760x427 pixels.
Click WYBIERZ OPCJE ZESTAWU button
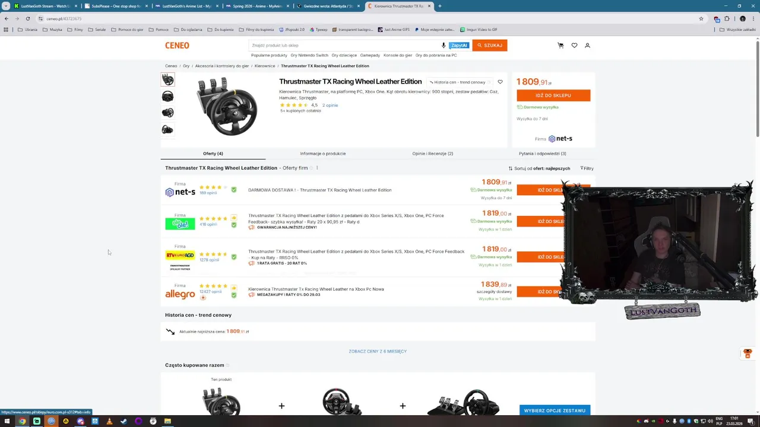coord(555,410)
